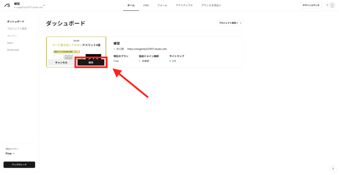This screenshot has height=175, width=339.
Task: Switch to the ホーム tab
Action: click(131, 5)
